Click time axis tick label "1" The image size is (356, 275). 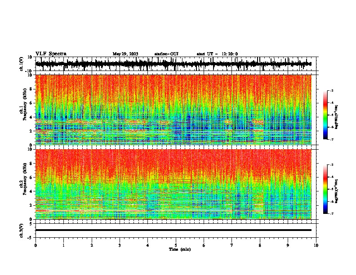(63, 245)
